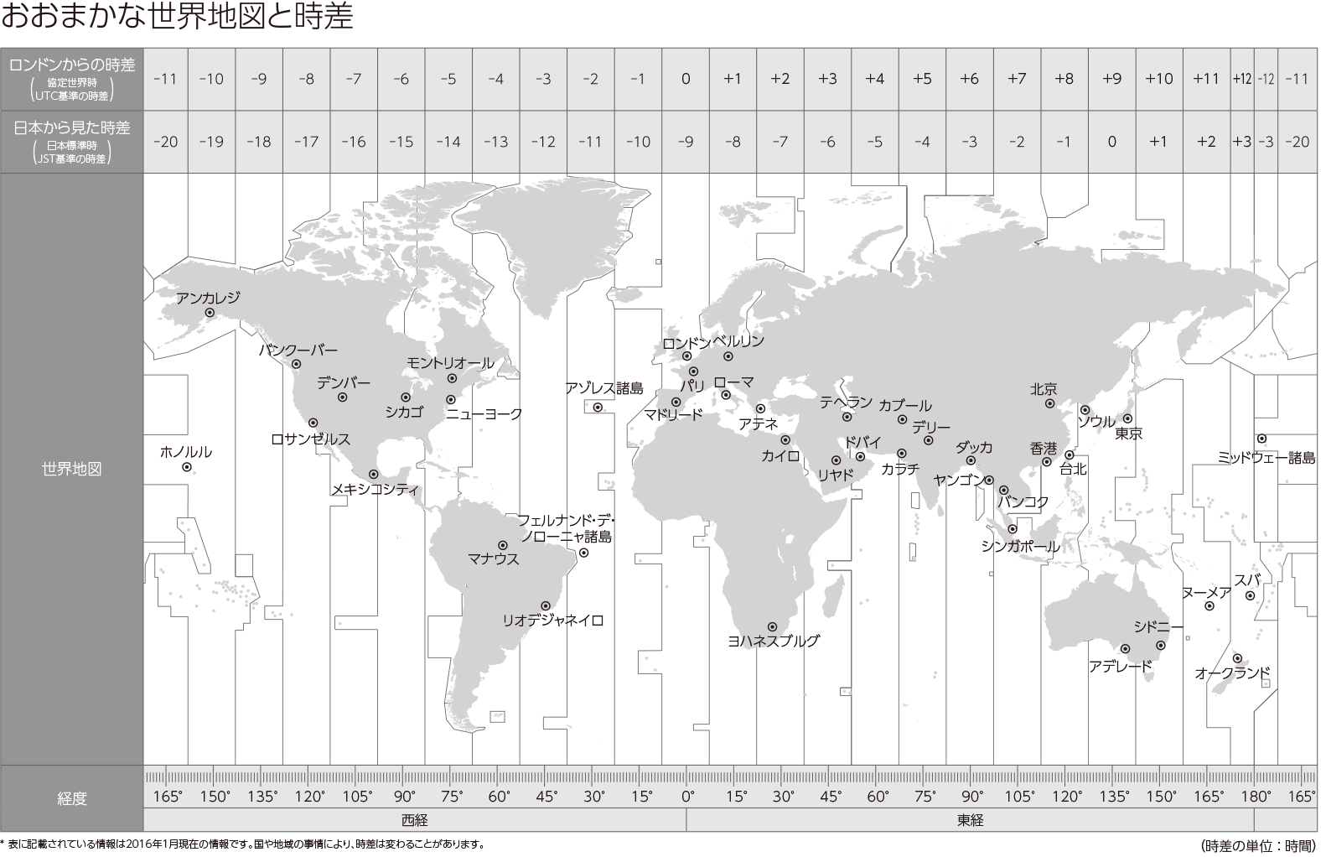Select the シンガポール (Singapore) marker
The height and width of the screenshot is (857, 1326).
1013,529
